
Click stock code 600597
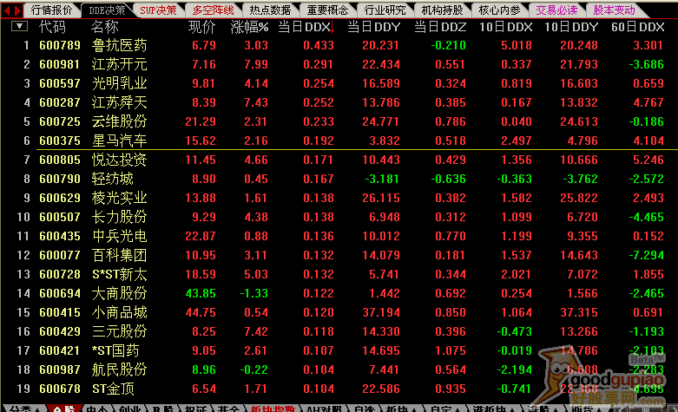point(60,83)
